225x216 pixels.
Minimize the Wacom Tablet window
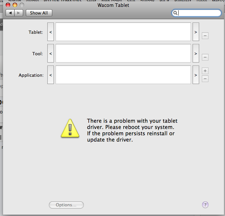coord(15,5)
